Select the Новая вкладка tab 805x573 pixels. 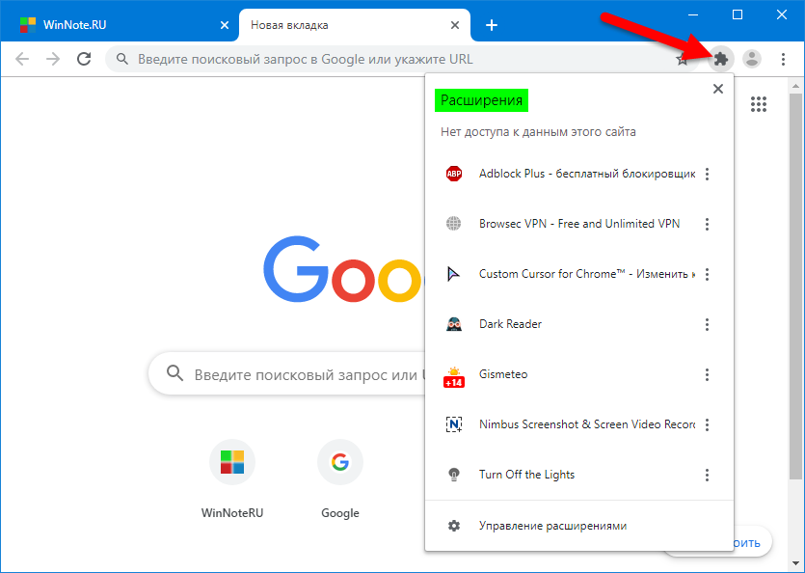coord(354,25)
